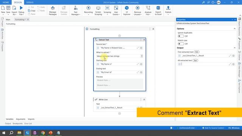Edit the Ending text field
The height and width of the screenshot is (136, 242).
click(x=118, y=72)
